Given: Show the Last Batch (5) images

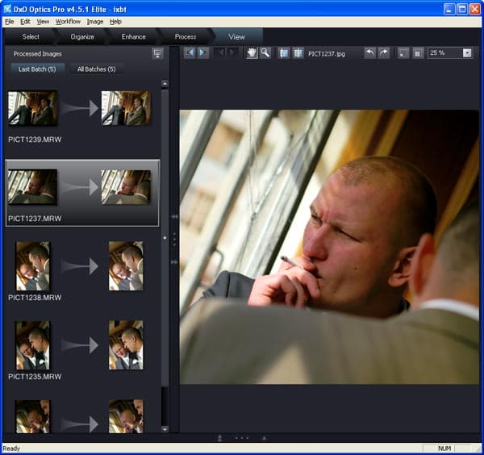Looking at the screenshot, I should pos(37,69).
